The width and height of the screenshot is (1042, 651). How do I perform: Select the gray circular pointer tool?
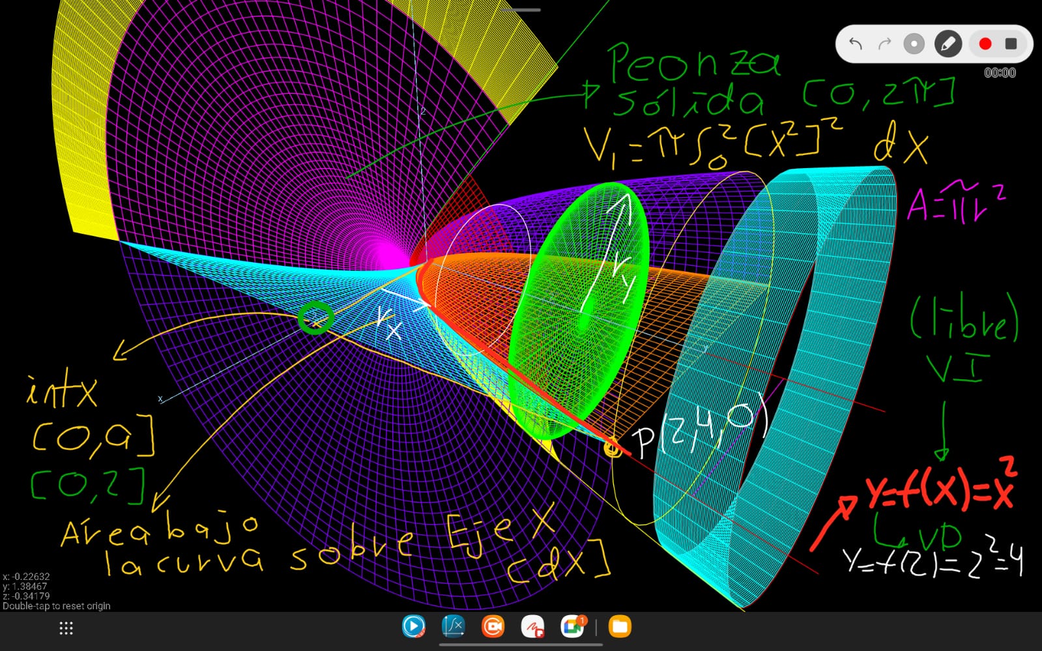coord(914,44)
